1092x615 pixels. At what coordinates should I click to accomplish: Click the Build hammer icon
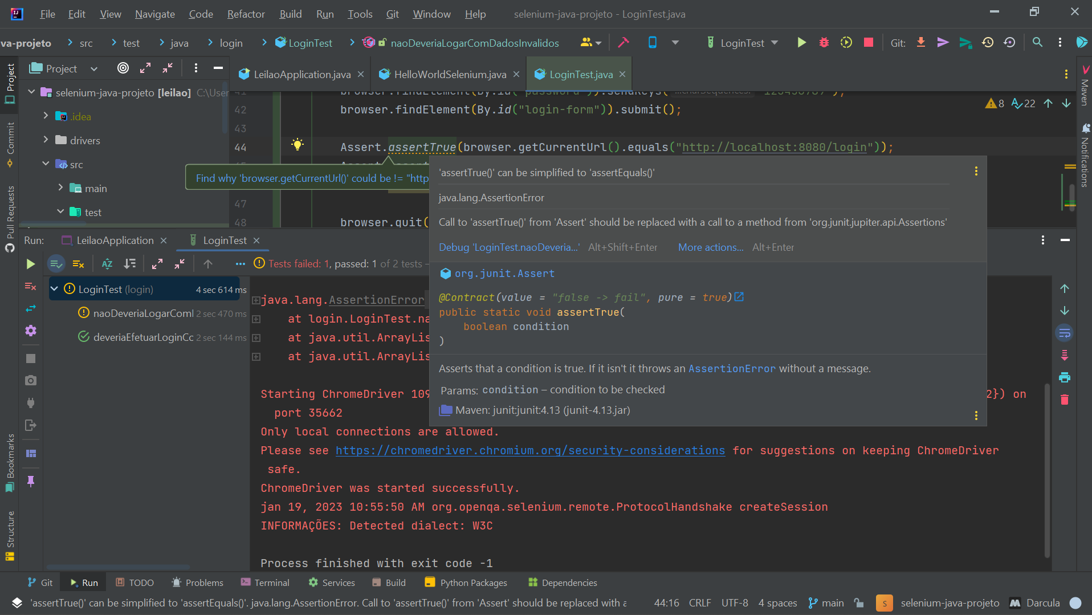point(624,43)
